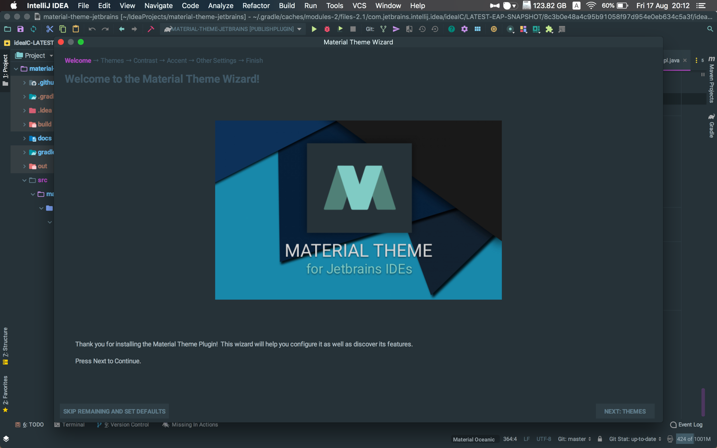Viewport: 717px width, 448px height.
Task: Navigate back with the left arrow icon
Action: (x=121, y=29)
